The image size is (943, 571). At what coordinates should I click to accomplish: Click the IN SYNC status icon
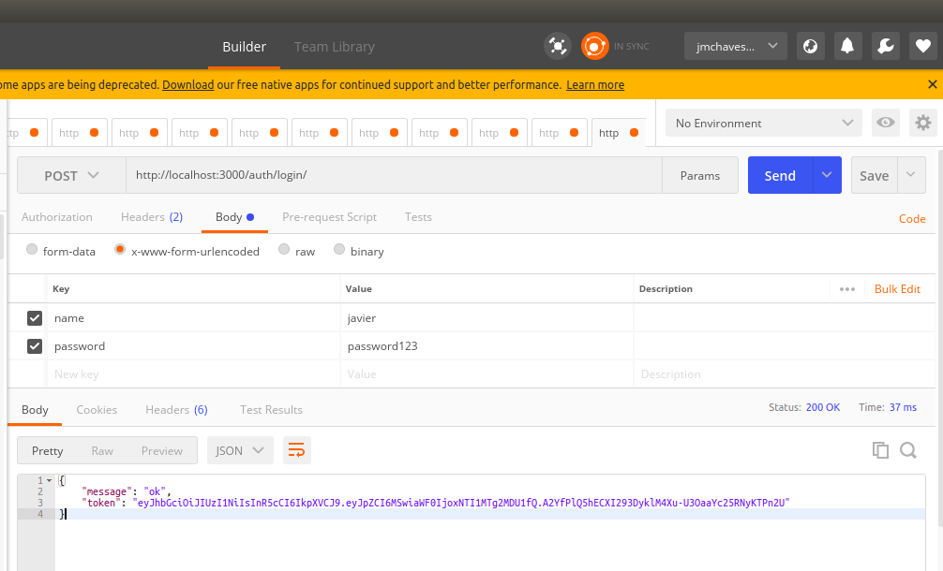pos(594,45)
